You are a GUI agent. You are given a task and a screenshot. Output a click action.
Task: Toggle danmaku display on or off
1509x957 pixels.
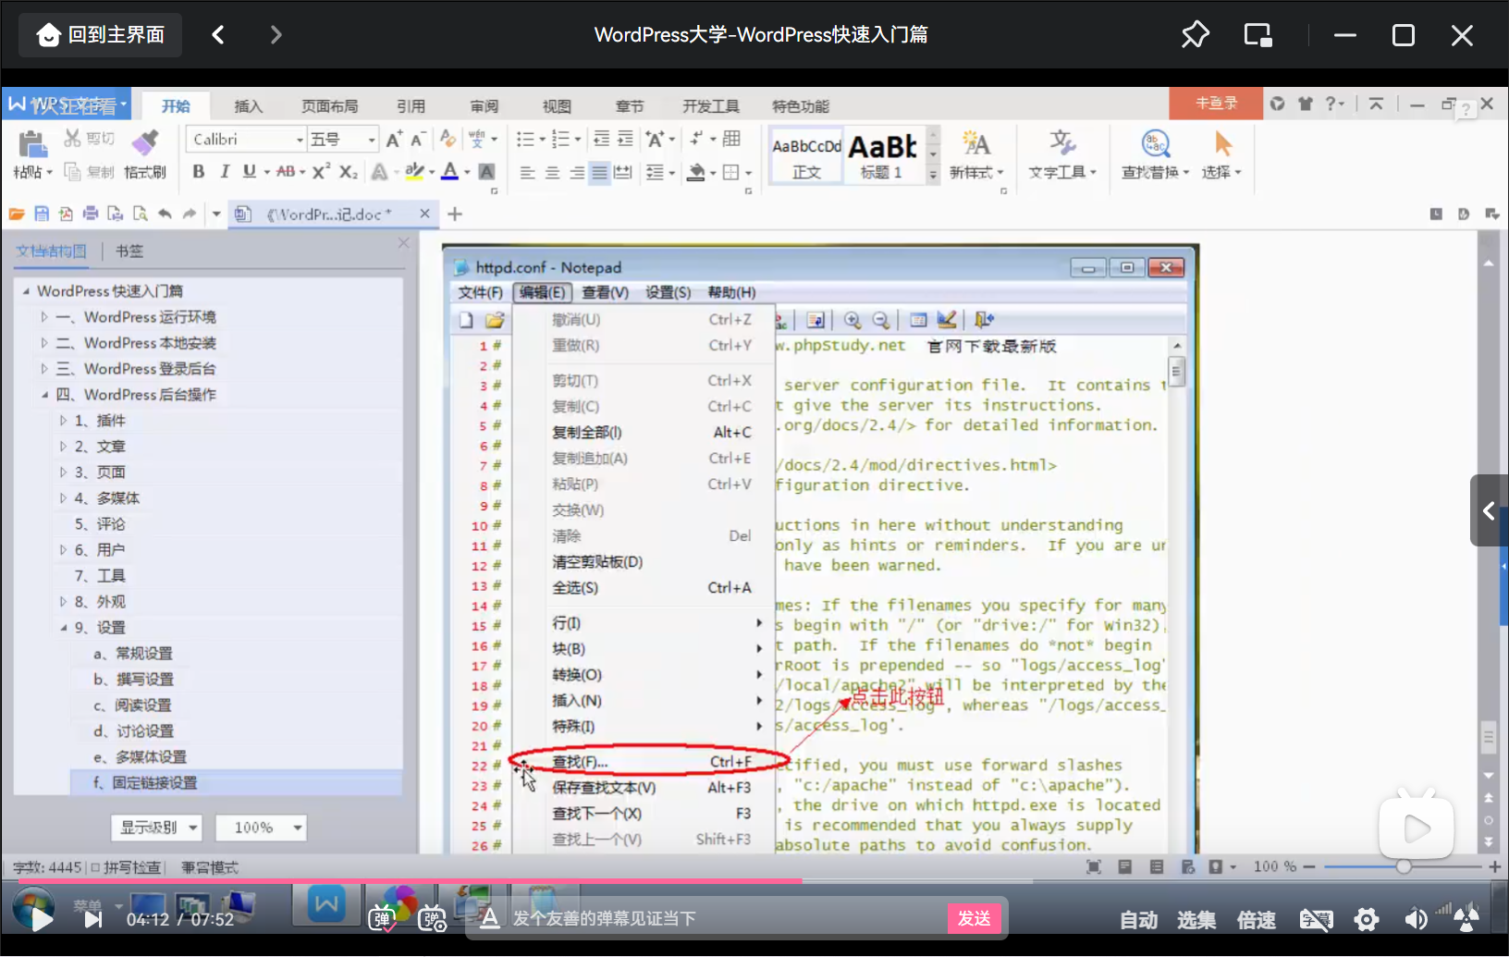[382, 918]
